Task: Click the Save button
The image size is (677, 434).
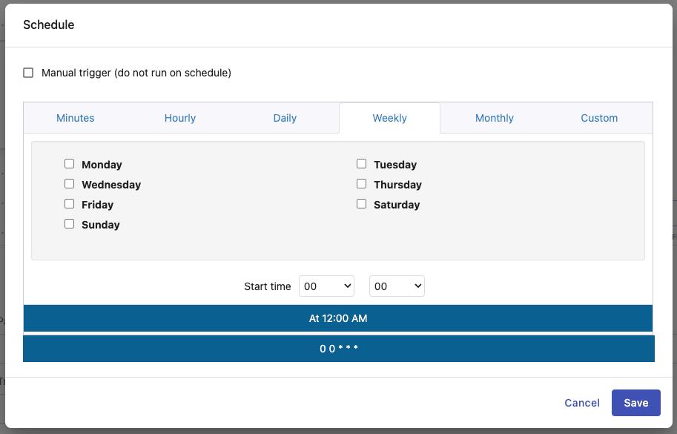Action: (x=635, y=403)
